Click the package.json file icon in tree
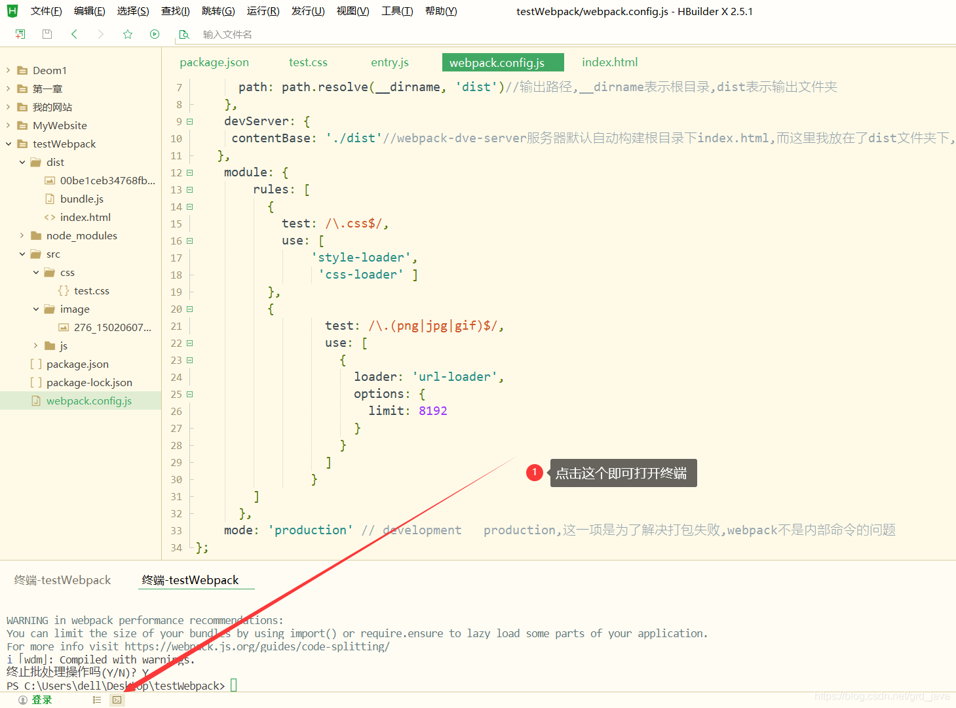Viewport: 956px width, 708px height. 36,364
